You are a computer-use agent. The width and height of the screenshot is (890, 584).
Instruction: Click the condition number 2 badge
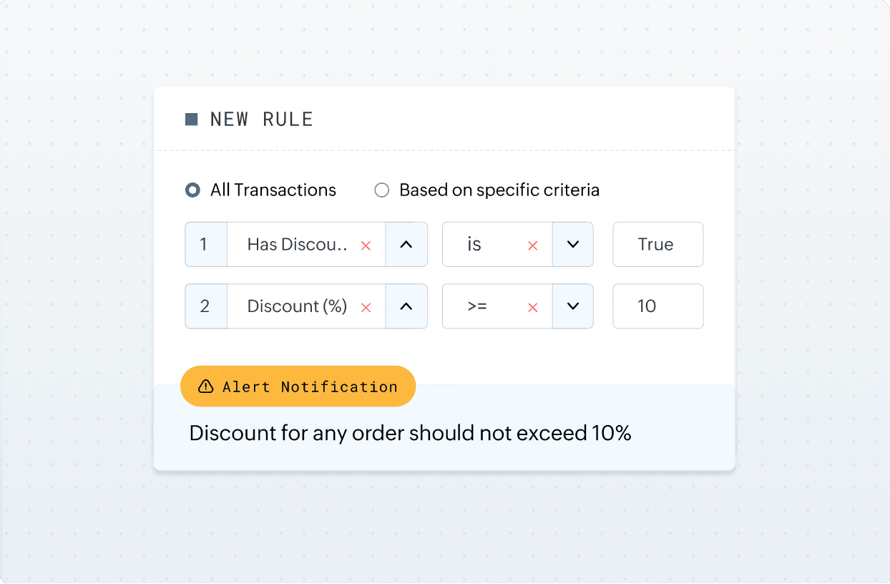click(x=205, y=306)
